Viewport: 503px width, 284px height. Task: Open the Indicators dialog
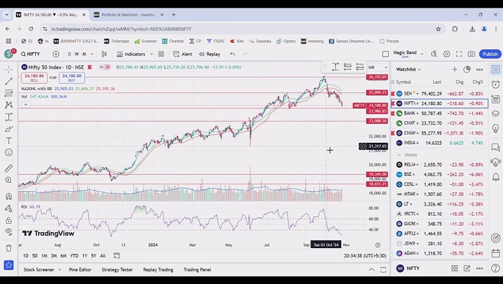(131, 54)
